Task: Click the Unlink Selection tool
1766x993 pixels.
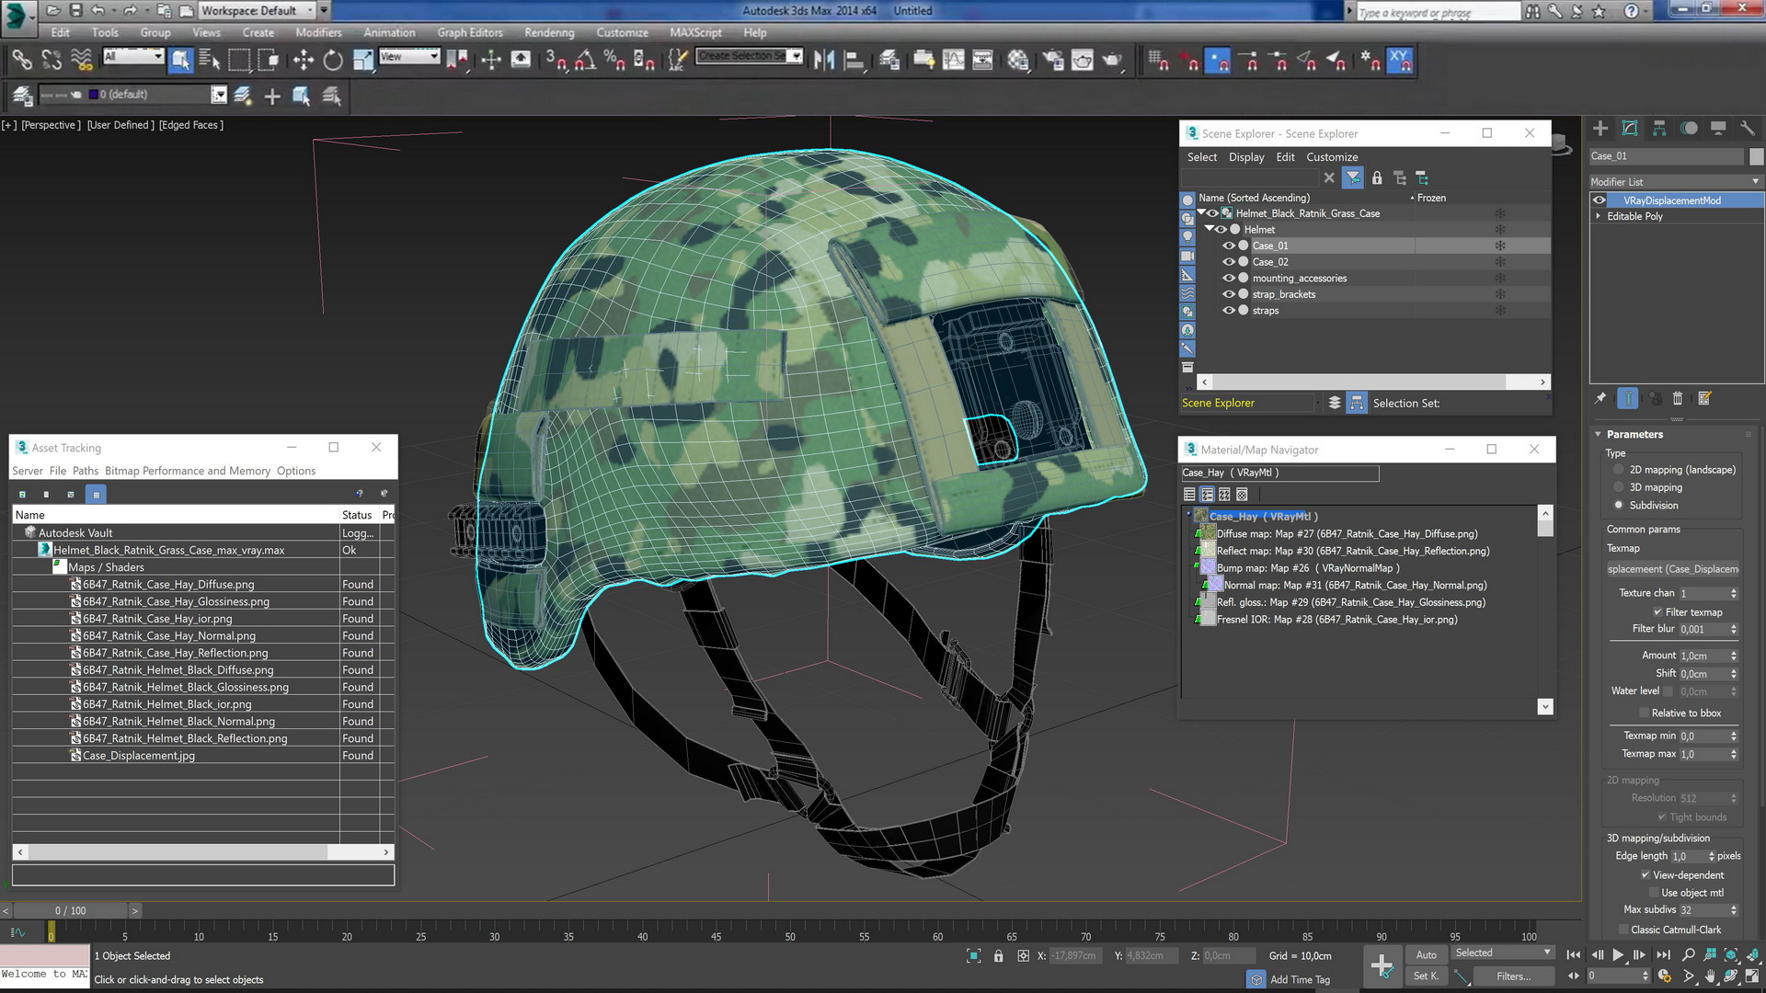Action: pos(52,61)
